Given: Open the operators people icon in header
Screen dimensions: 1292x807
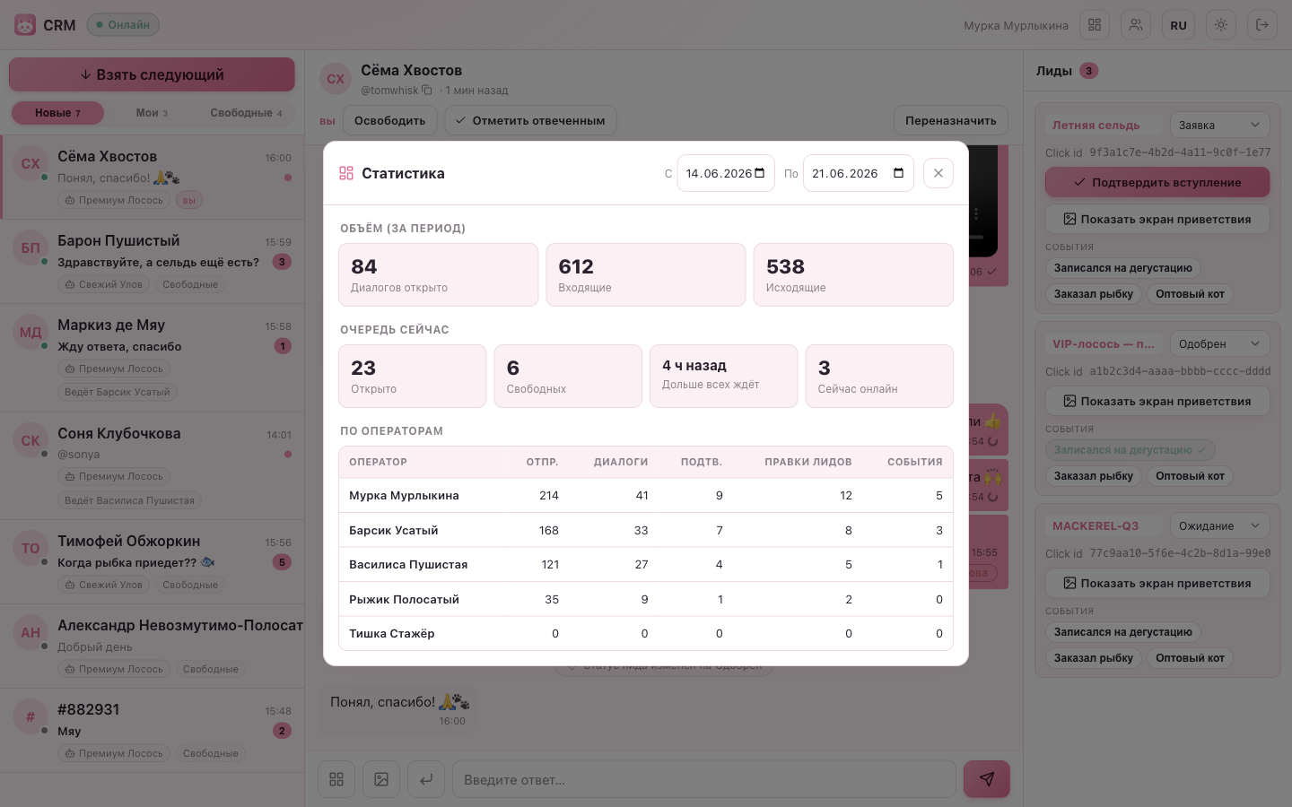Looking at the screenshot, I should [x=1136, y=25].
